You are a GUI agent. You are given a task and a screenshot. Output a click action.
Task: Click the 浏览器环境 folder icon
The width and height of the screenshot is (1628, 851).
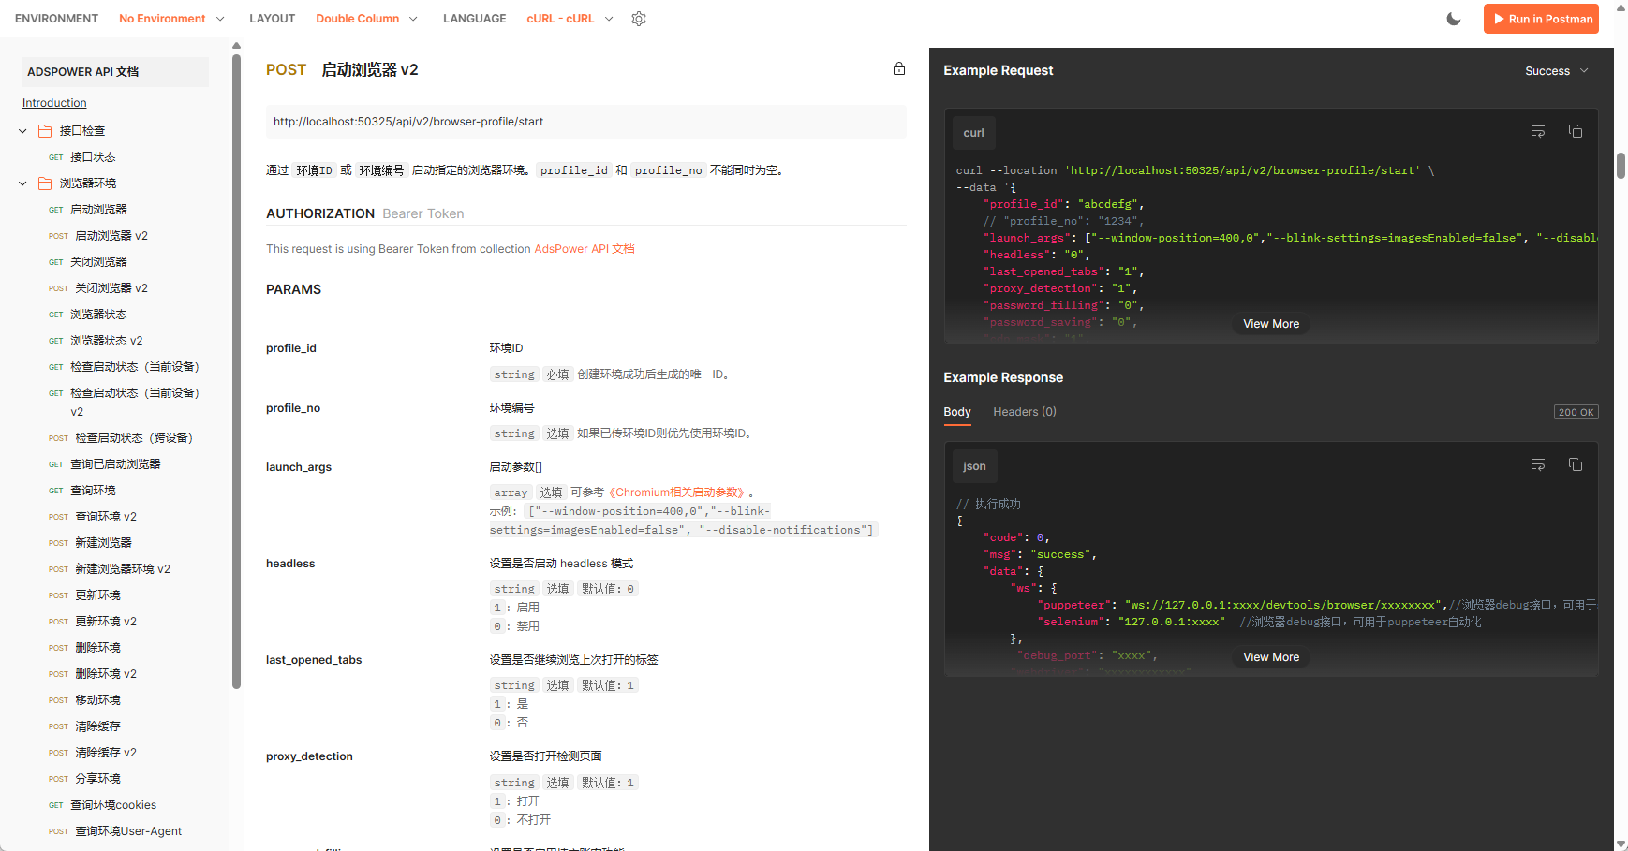coord(45,183)
